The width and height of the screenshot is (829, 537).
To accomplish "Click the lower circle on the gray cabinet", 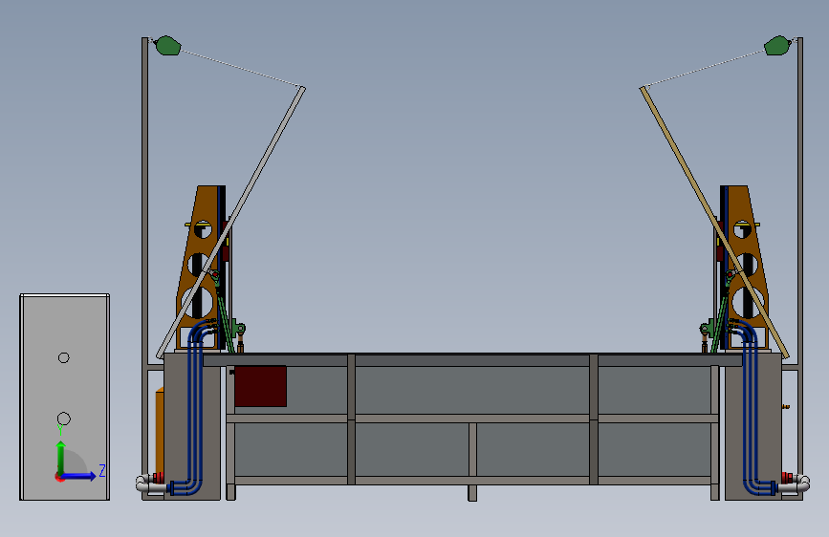I will click(x=63, y=419).
